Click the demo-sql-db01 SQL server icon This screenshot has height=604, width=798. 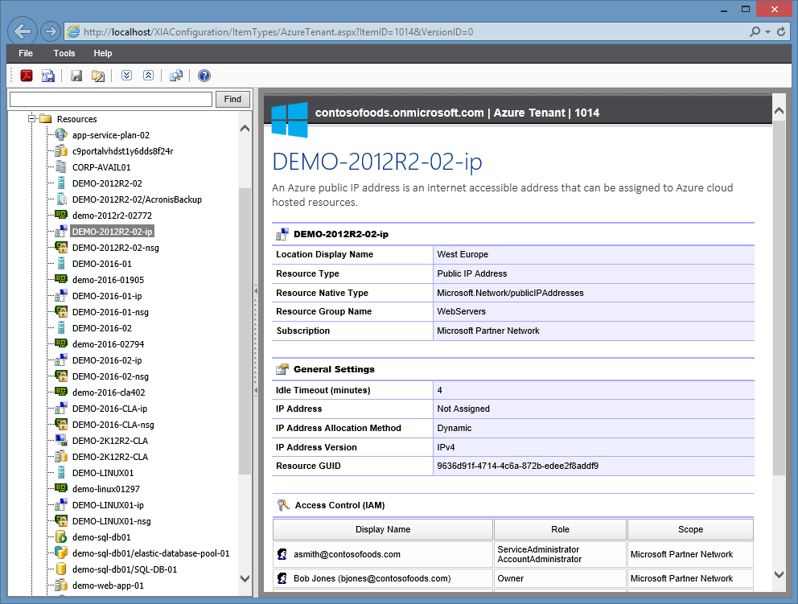pyautogui.click(x=61, y=536)
